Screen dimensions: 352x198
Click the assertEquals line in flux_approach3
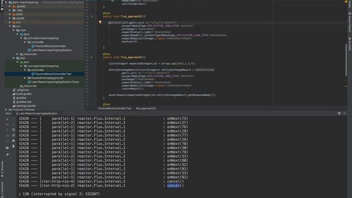pyautogui.click(x=162, y=95)
